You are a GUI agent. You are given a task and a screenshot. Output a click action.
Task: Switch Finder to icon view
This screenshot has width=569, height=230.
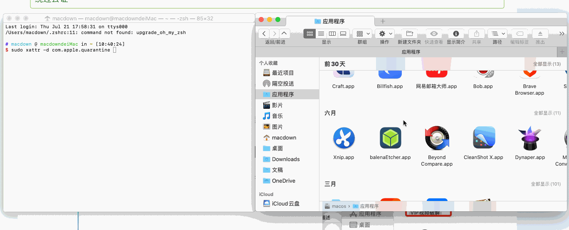tap(309, 34)
